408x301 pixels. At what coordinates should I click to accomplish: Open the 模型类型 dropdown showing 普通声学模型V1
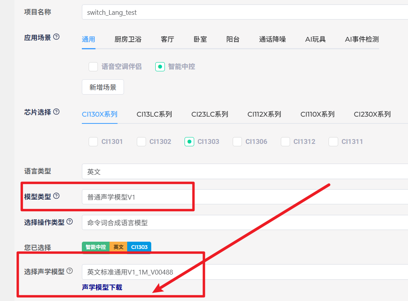point(245,197)
